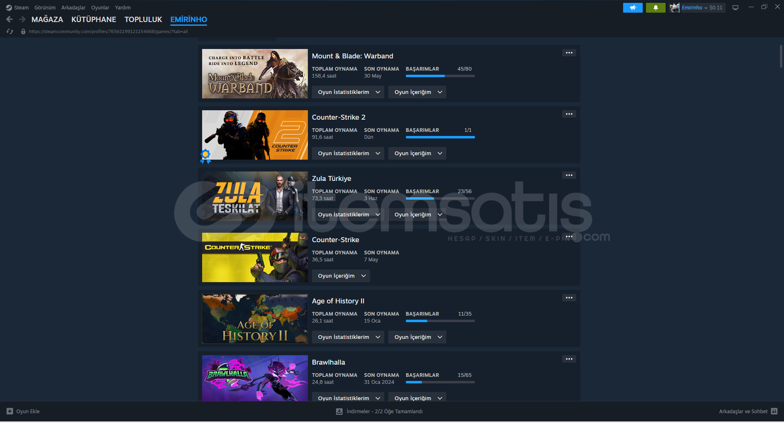Click Age of History II cover image

tap(255, 318)
